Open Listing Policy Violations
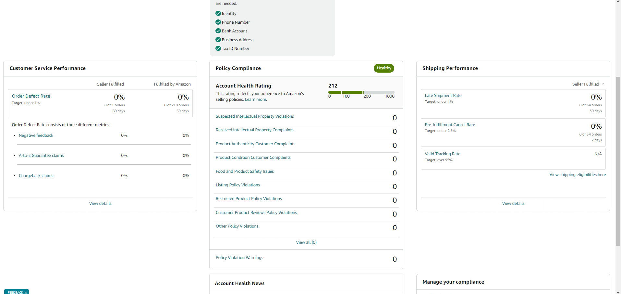 [x=238, y=185]
